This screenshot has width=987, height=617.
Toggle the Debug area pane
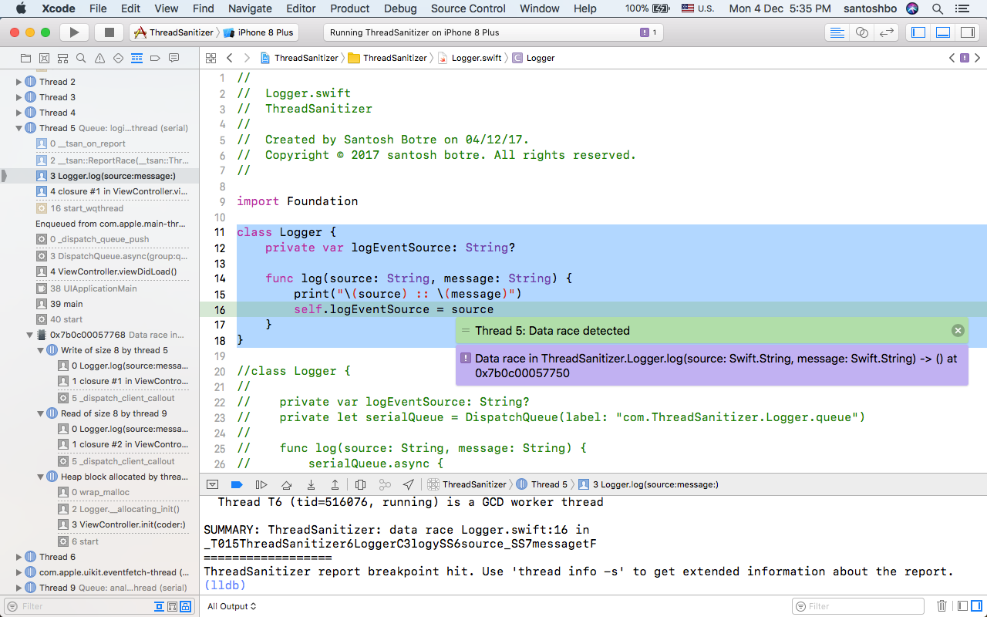(x=943, y=32)
